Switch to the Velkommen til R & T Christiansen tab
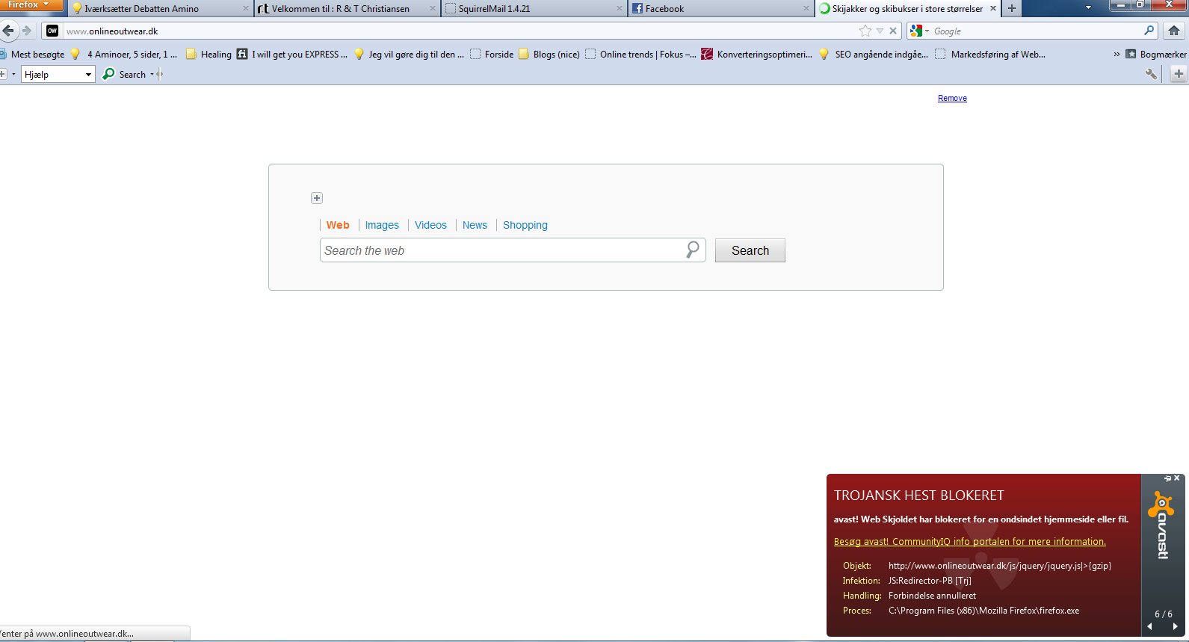The width and height of the screenshot is (1189, 642). 347,9
